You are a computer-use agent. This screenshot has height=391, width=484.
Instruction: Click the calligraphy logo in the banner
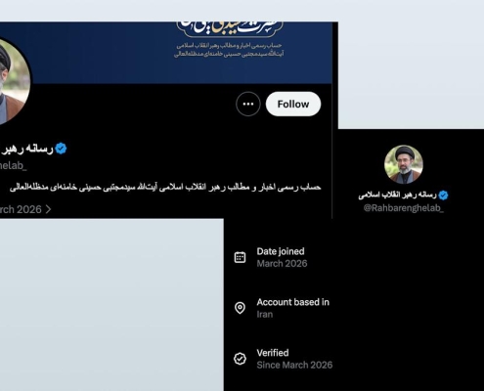click(230, 28)
